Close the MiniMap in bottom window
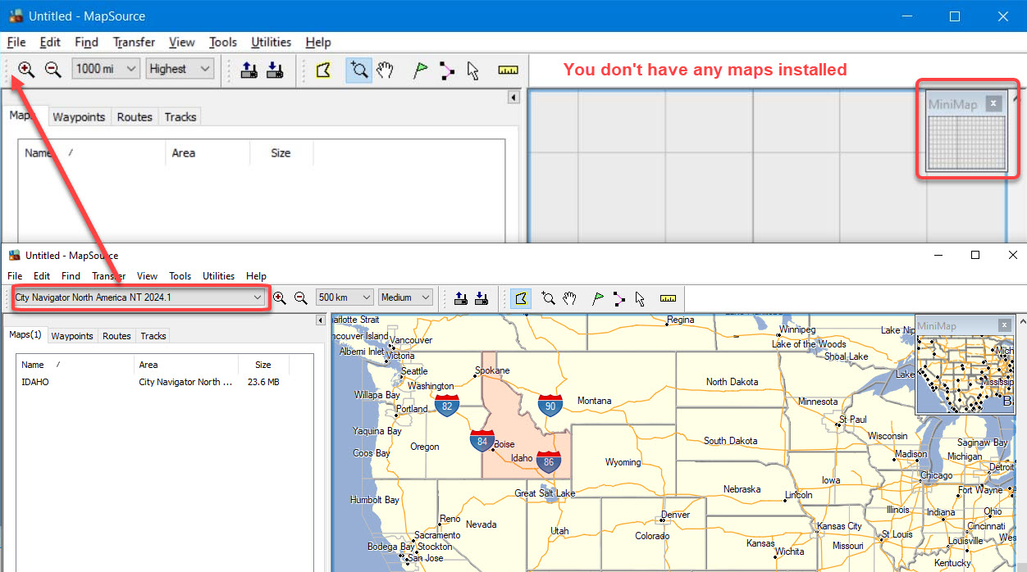Image resolution: width=1027 pixels, height=572 pixels. [1005, 325]
